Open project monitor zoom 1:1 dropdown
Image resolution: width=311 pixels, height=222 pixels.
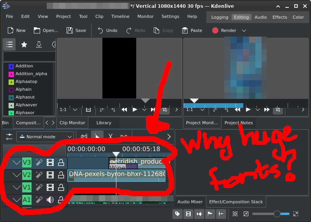click(x=195, y=110)
